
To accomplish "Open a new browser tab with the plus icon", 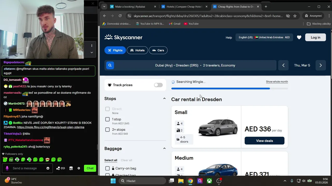I will [266, 7].
